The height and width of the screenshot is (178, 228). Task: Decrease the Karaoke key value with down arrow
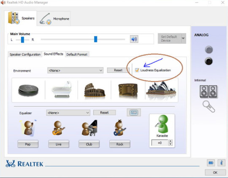(x=171, y=144)
